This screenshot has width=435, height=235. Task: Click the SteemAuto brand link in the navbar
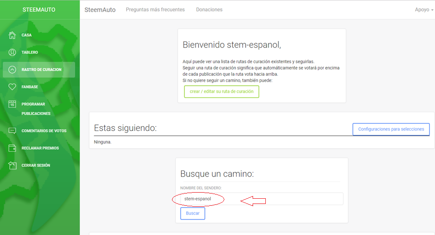coord(100,10)
